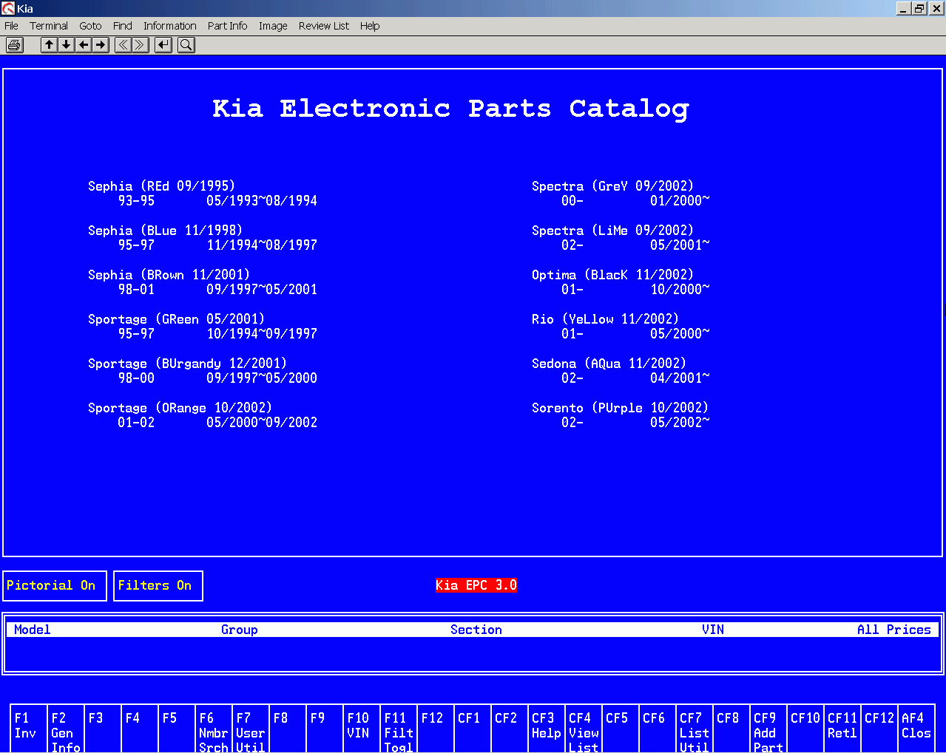946x753 pixels.
Task: Select Sephia (BLue 11/1998) model
Action: pyautogui.click(x=165, y=231)
